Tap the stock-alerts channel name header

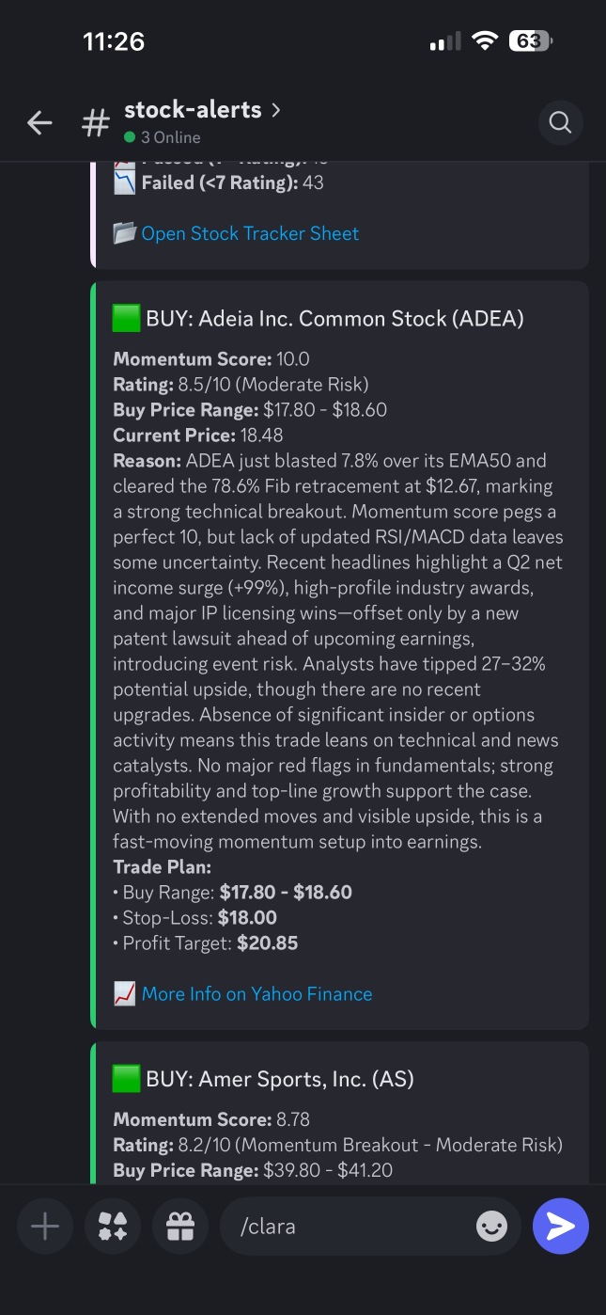[x=193, y=110]
